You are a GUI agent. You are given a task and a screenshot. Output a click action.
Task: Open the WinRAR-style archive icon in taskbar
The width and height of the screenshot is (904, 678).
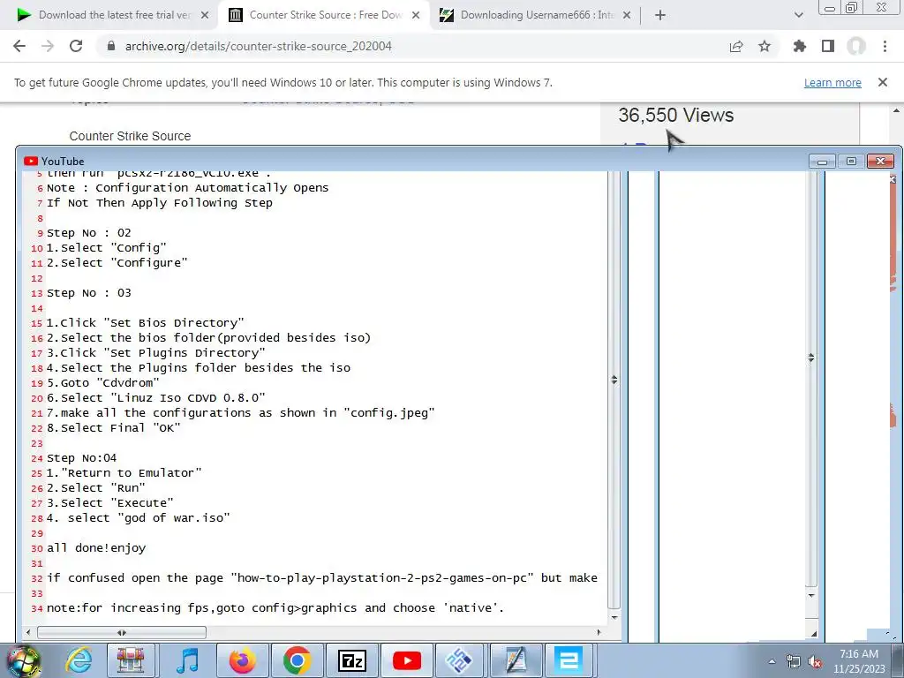[131, 660]
